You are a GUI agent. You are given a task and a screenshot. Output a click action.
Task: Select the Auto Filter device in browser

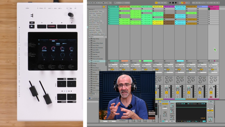[x=96, y=45]
